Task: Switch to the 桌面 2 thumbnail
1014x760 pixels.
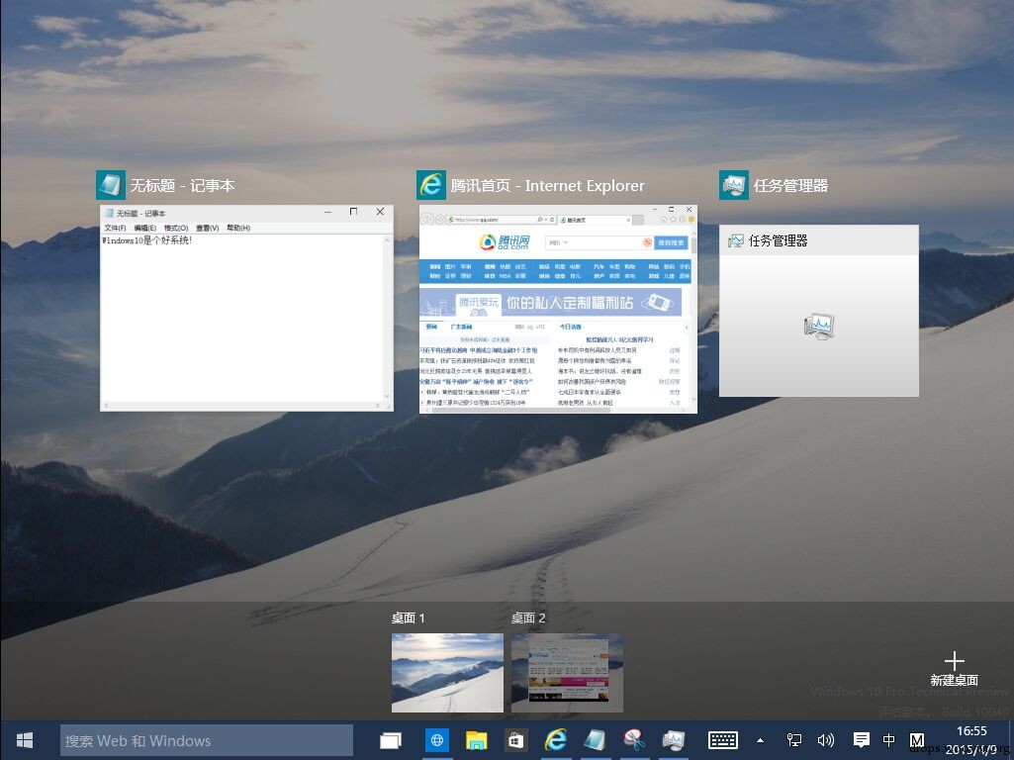Action: pos(567,673)
